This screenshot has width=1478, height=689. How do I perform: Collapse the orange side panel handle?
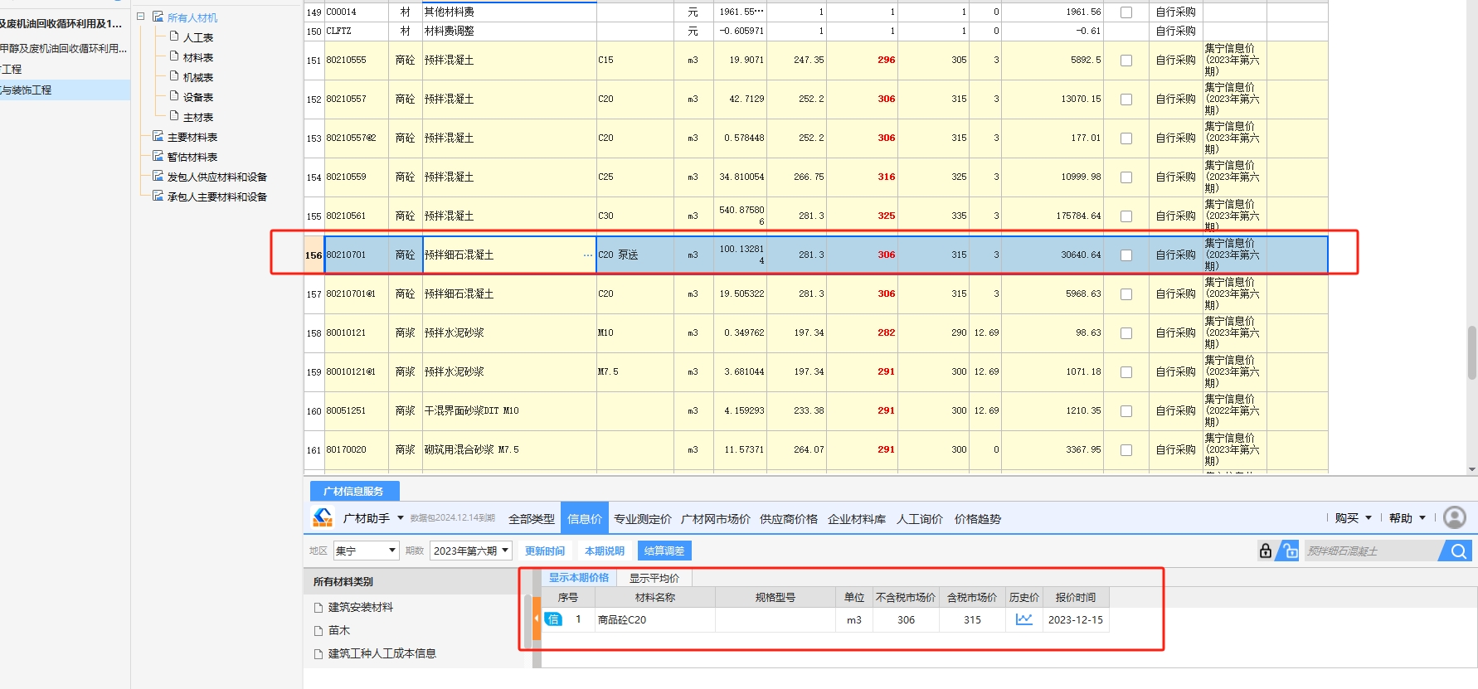point(537,618)
